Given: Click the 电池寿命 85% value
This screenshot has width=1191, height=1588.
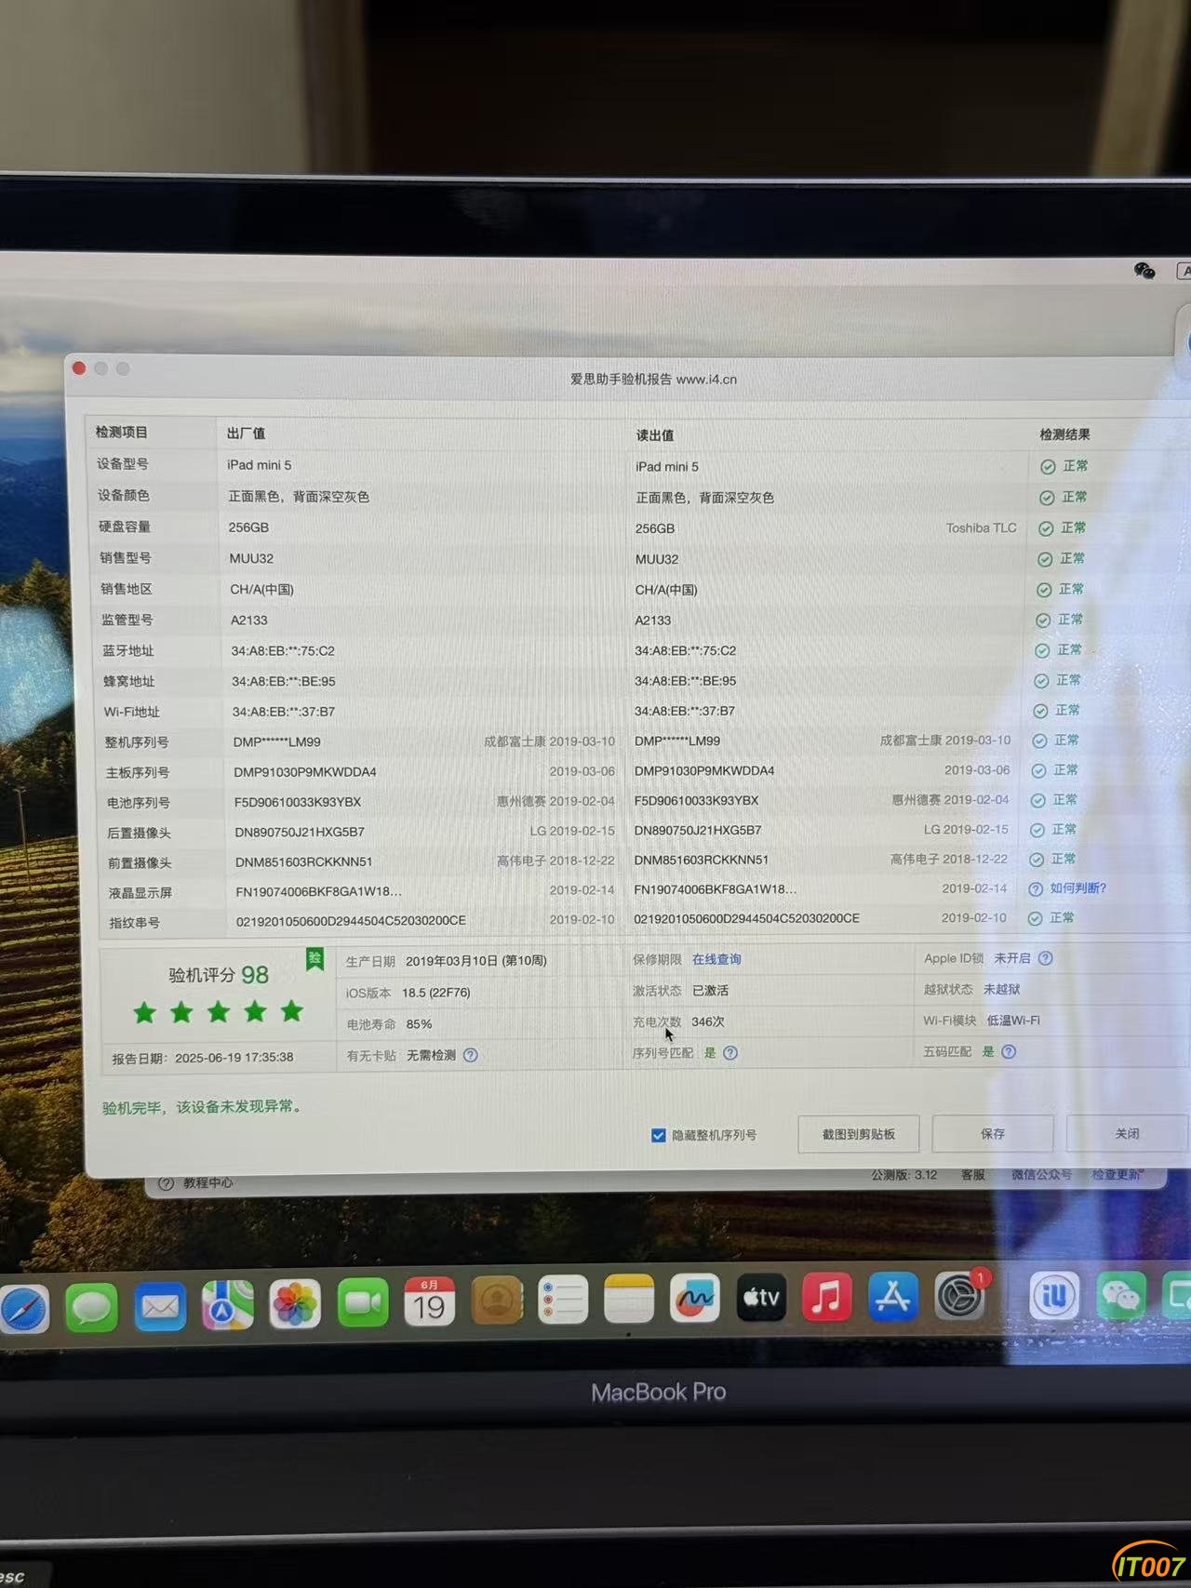Looking at the screenshot, I should [x=419, y=1024].
